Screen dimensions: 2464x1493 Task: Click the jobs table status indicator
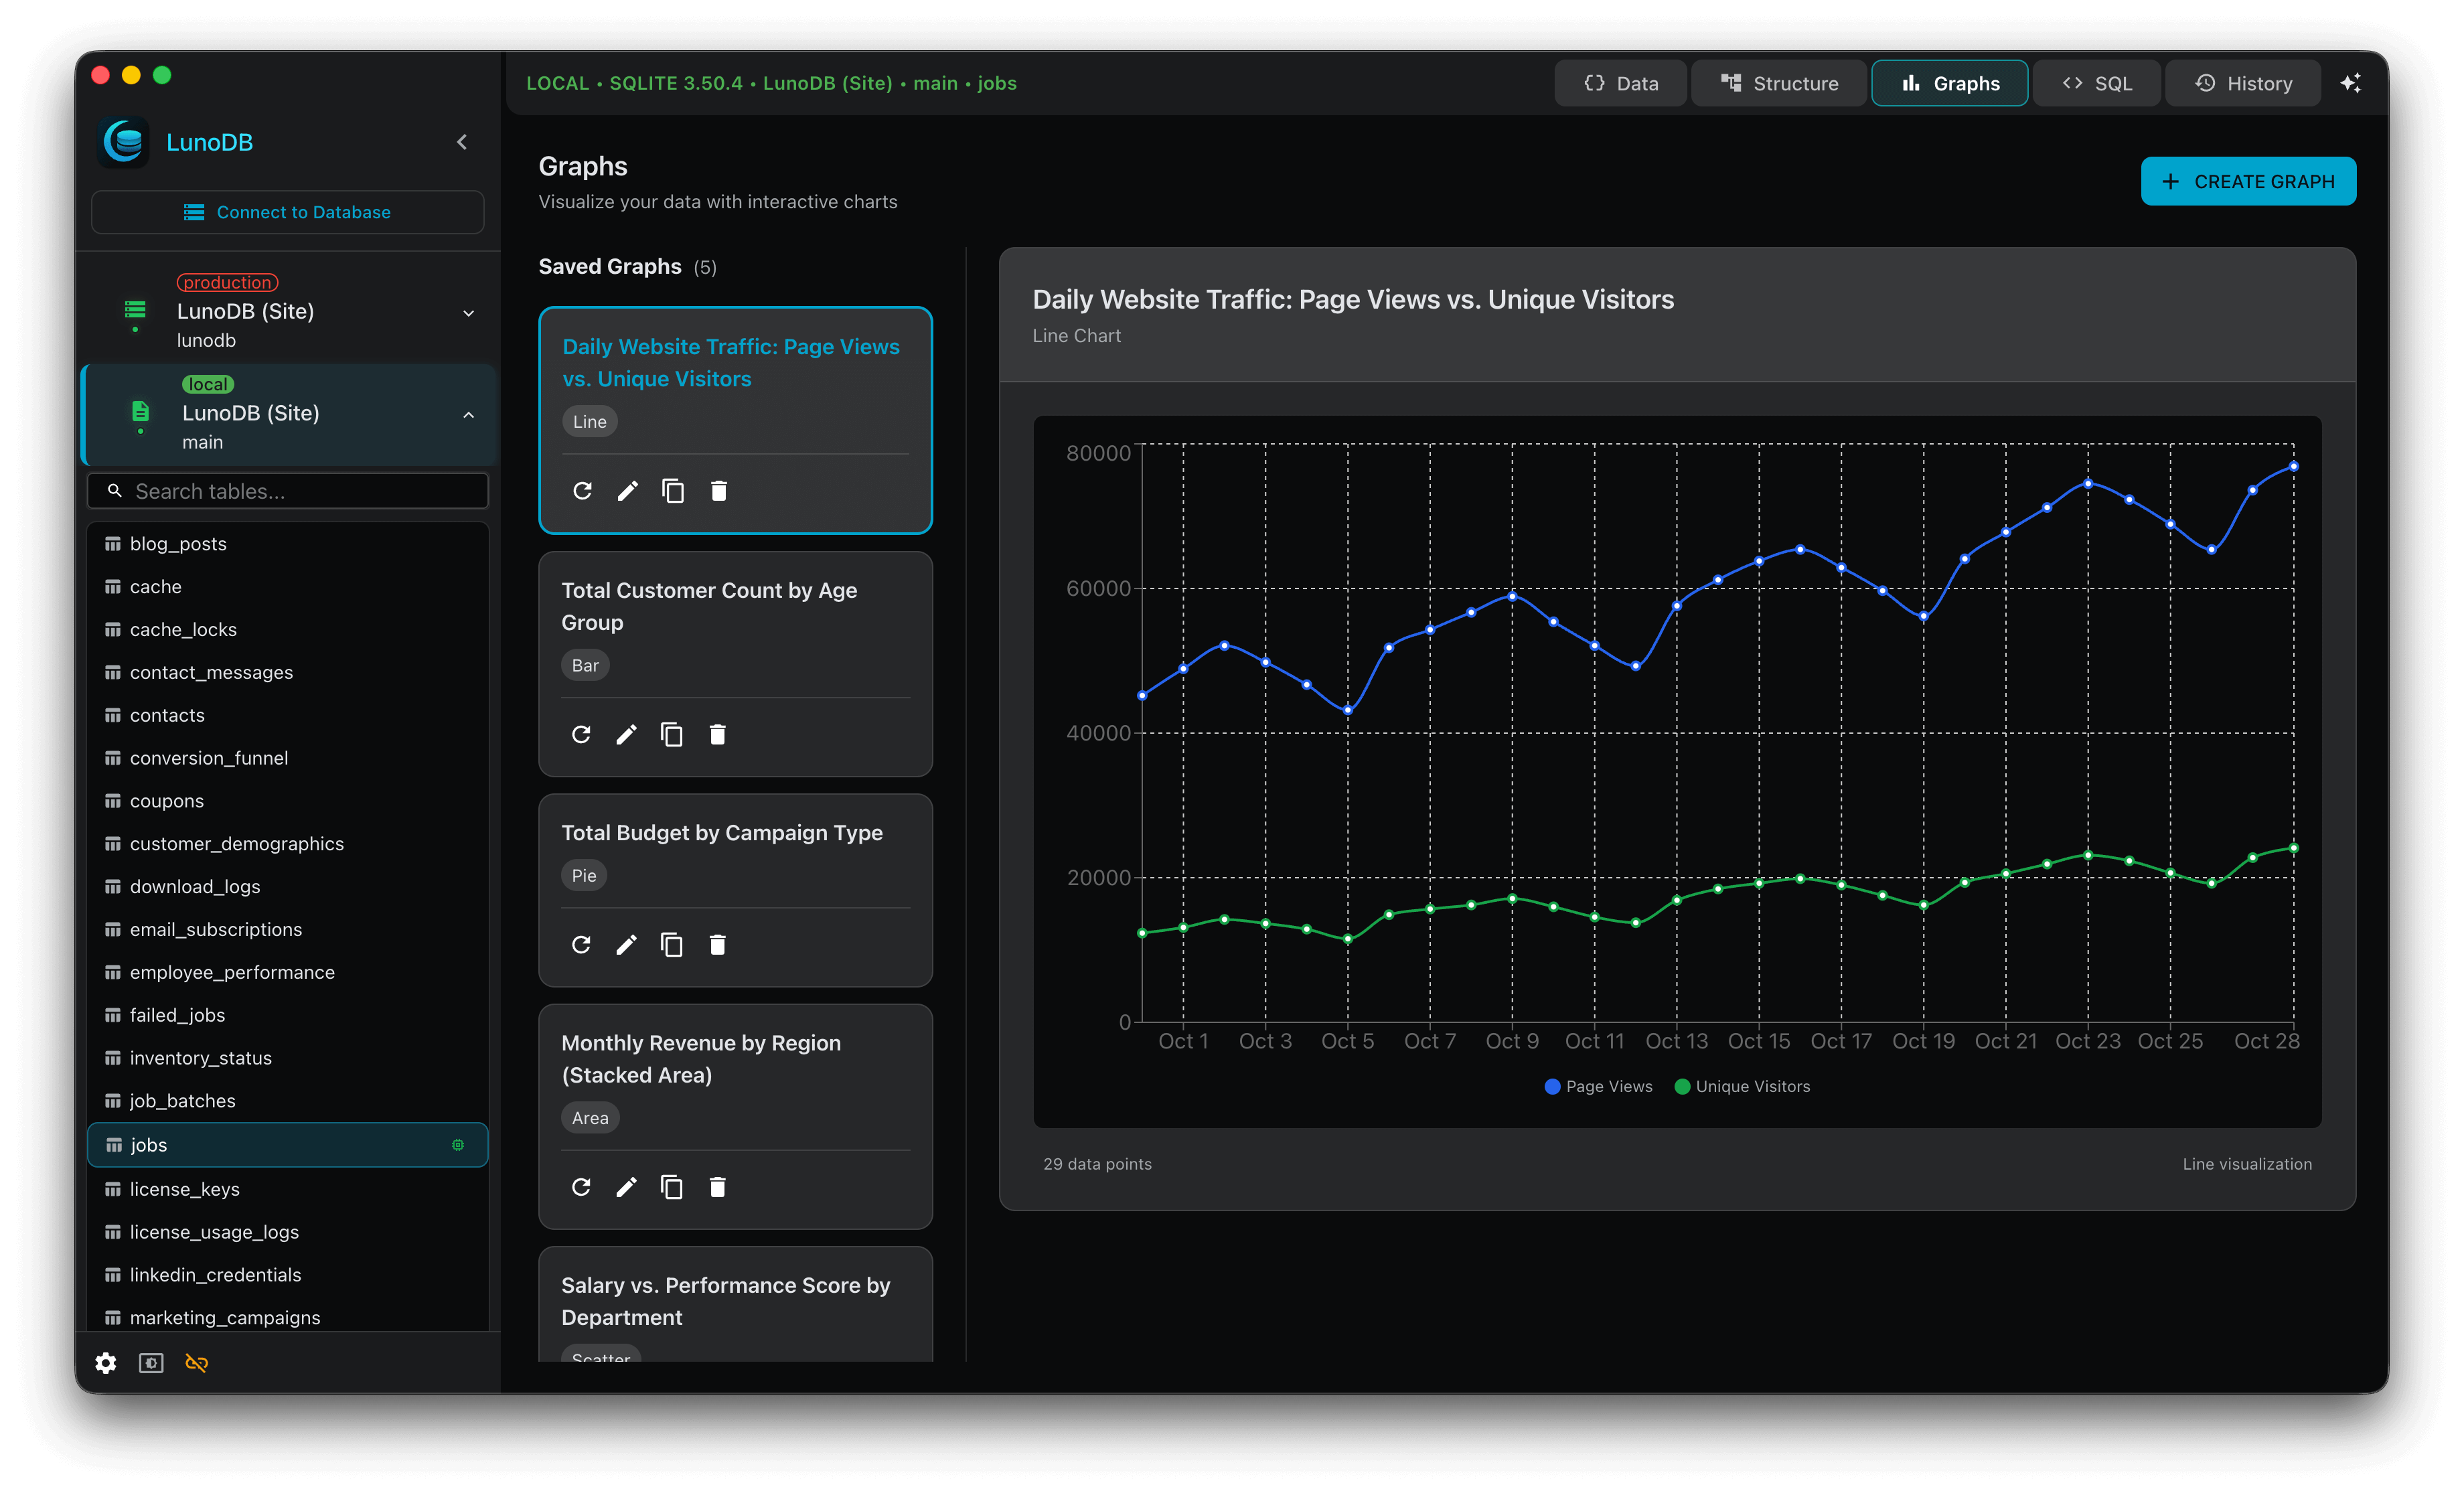pos(458,1144)
